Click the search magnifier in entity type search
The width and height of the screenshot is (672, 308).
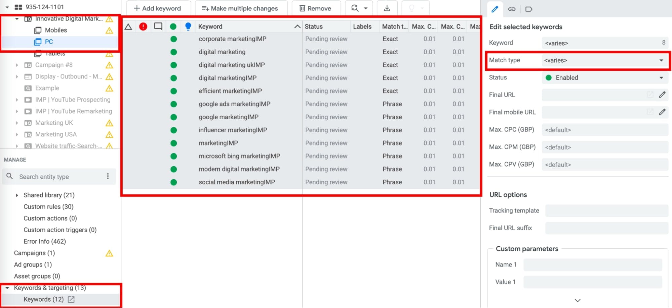(x=9, y=176)
